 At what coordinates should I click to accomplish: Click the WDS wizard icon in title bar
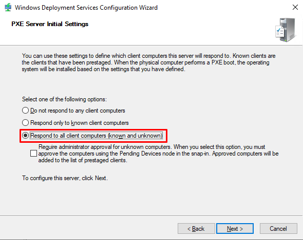(x=8, y=8)
